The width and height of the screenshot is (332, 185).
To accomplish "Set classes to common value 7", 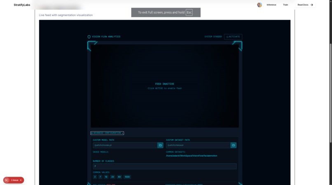I will 101,177.
